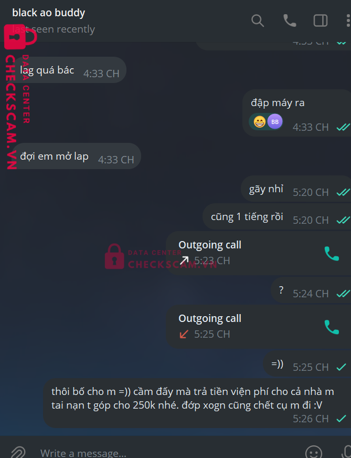Image resolution: width=351 pixels, height=458 pixels.
Task: Open search in this chat
Action: pos(257,20)
